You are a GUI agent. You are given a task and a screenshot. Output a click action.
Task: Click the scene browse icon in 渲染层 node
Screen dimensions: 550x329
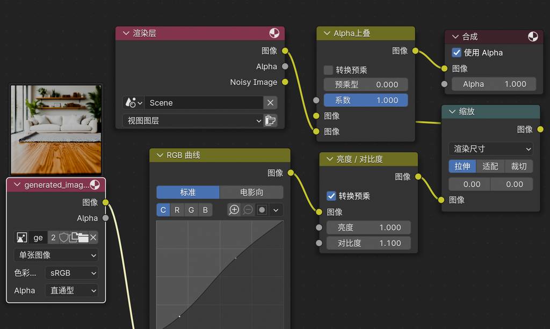click(x=133, y=103)
